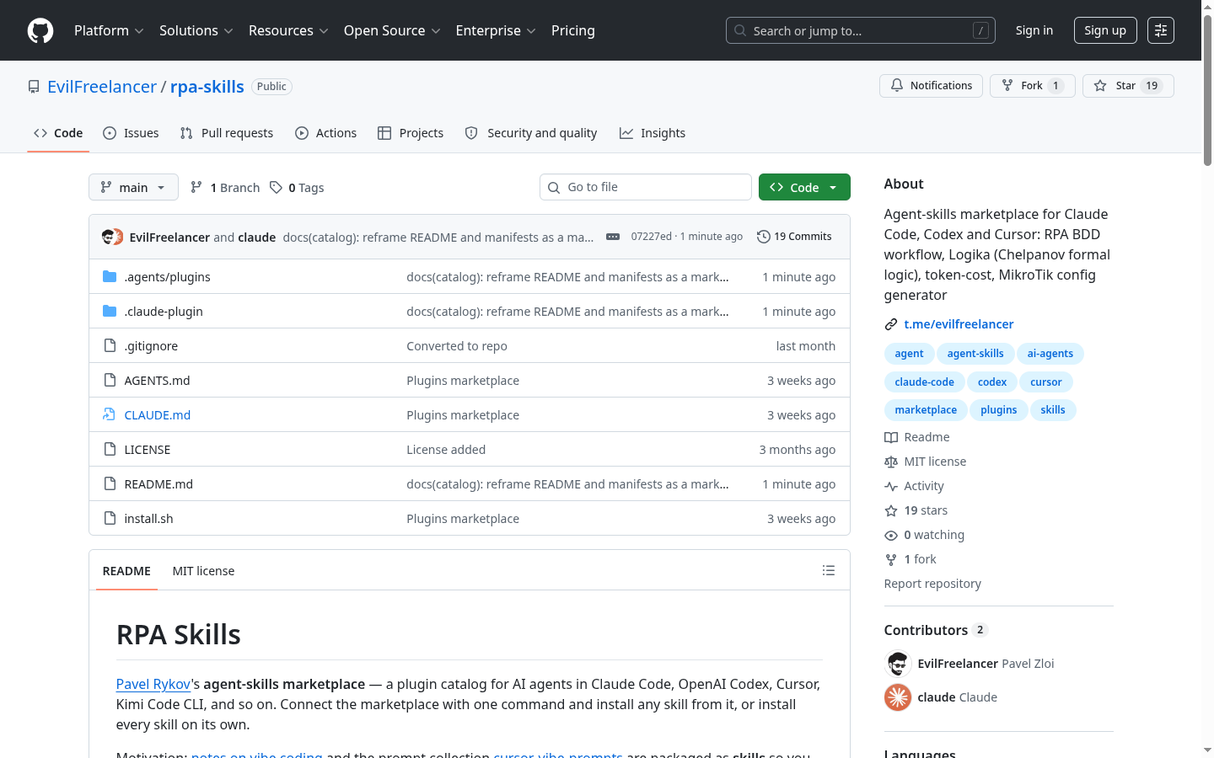This screenshot has width=1214, height=758.
Task: Click the agent-skills topic tag
Action: point(975,354)
